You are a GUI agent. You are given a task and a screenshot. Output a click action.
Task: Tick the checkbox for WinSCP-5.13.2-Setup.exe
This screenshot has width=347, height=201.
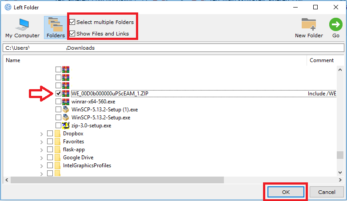click(x=58, y=118)
